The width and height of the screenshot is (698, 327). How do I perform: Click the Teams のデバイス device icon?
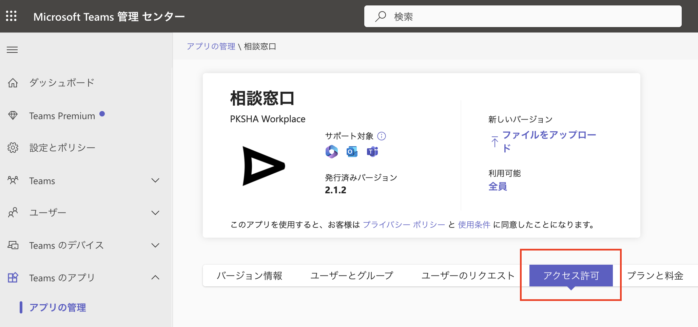point(13,245)
